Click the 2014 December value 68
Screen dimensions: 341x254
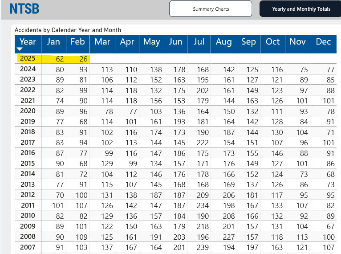point(330,174)
